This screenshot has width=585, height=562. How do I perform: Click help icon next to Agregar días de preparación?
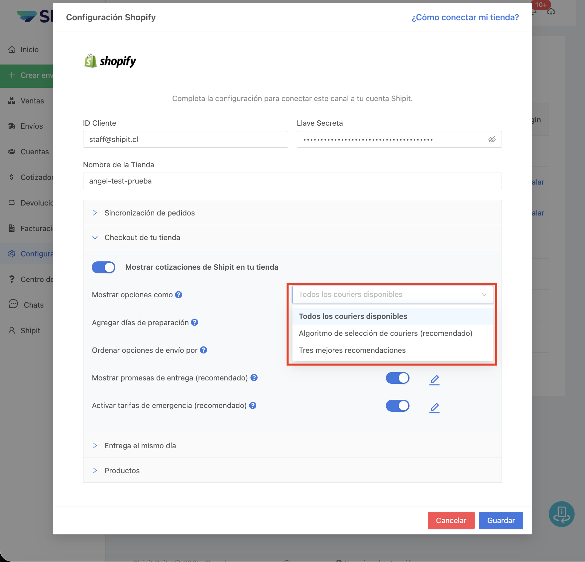pyautogui.click(x=195, y=322)
